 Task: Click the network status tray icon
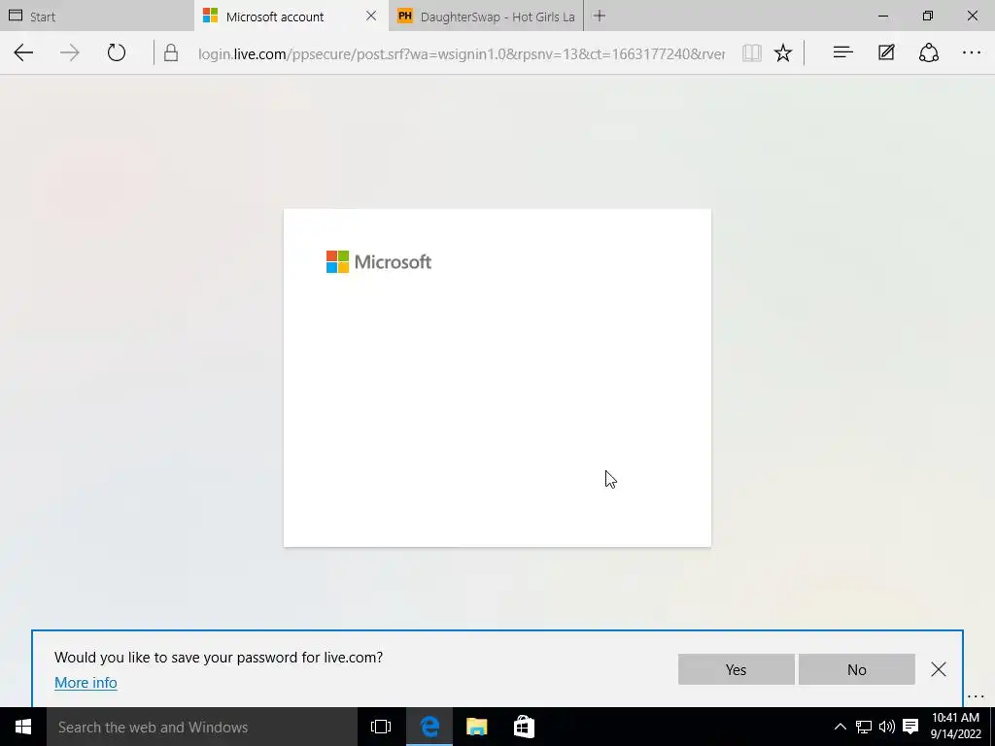pyautogui.click(x=864, y=727)
